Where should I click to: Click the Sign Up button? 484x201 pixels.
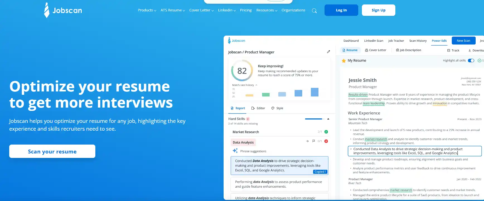click(x=379, y=10)
